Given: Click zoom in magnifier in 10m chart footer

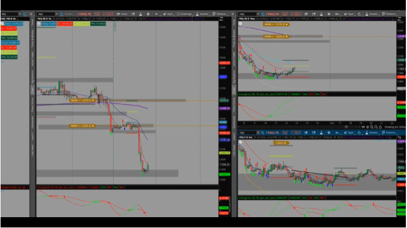Looking at the screenshot, I should (372, 127).
